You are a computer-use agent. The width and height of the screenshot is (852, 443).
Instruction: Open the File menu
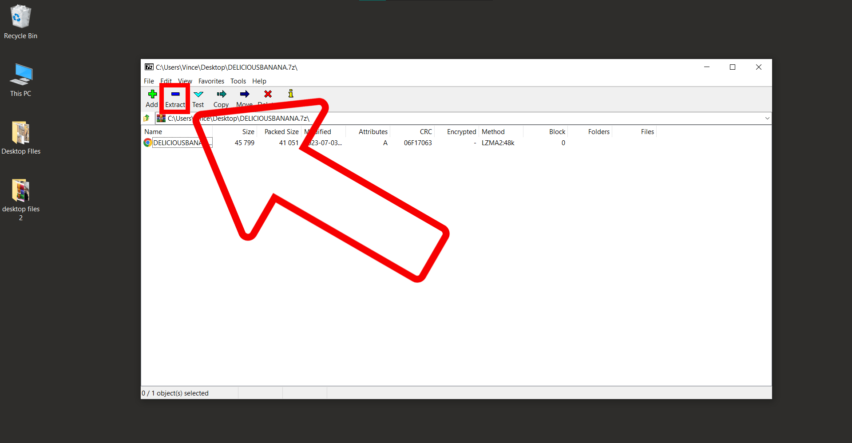149,81
